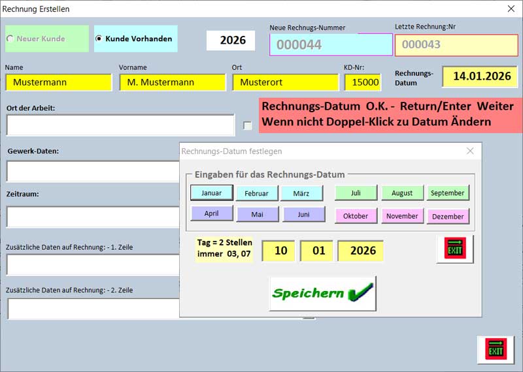Image resolution: width=523 pixels, height=372 pixels.
Task: Click the Name field containing Mustermann
Action: point(58,82)
